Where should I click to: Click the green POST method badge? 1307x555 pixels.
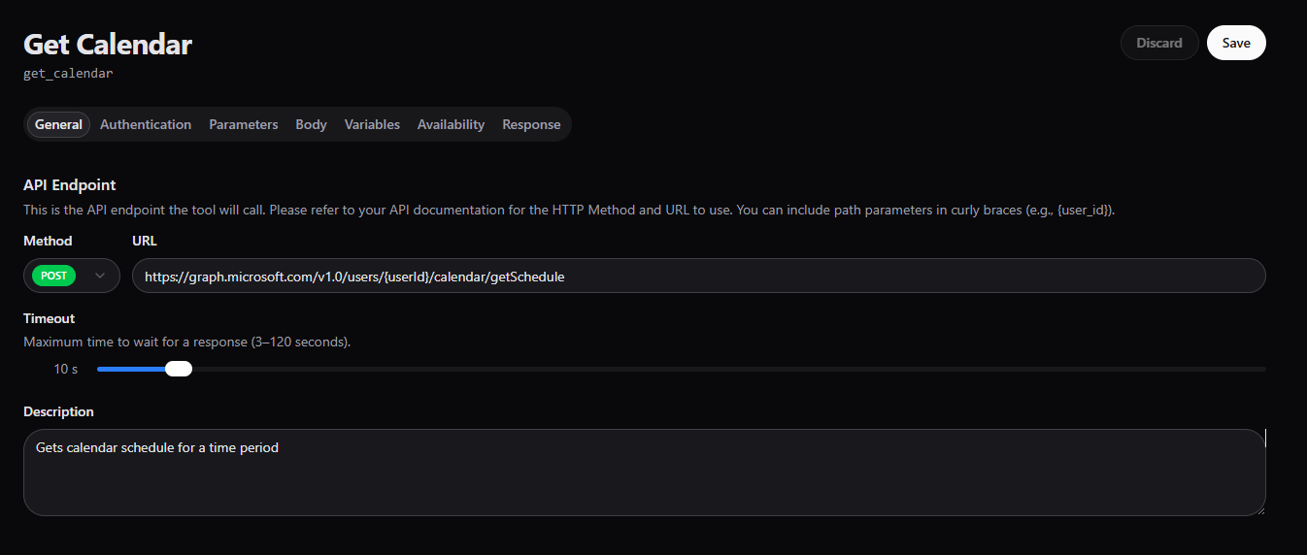[54, 276]
